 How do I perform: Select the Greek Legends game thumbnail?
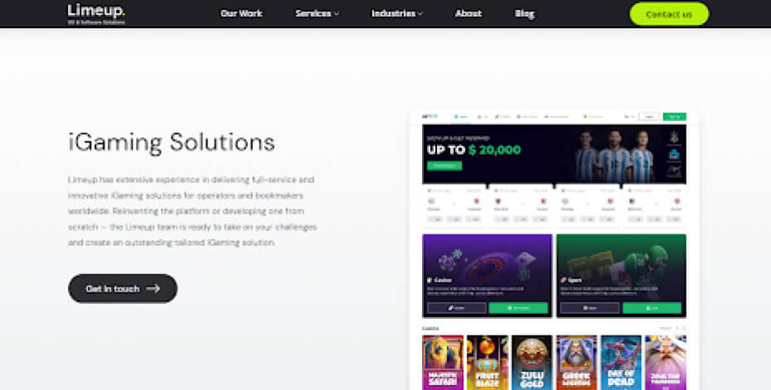[576, 363]
